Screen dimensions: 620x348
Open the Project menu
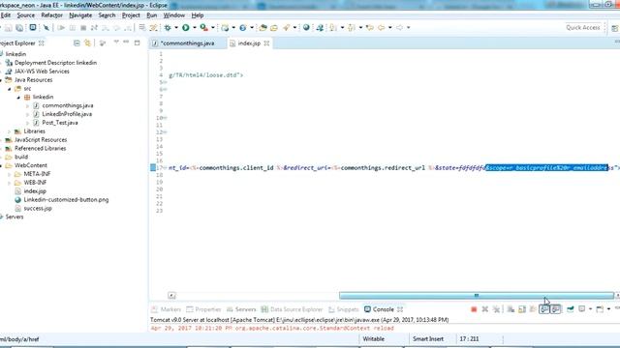131,15
